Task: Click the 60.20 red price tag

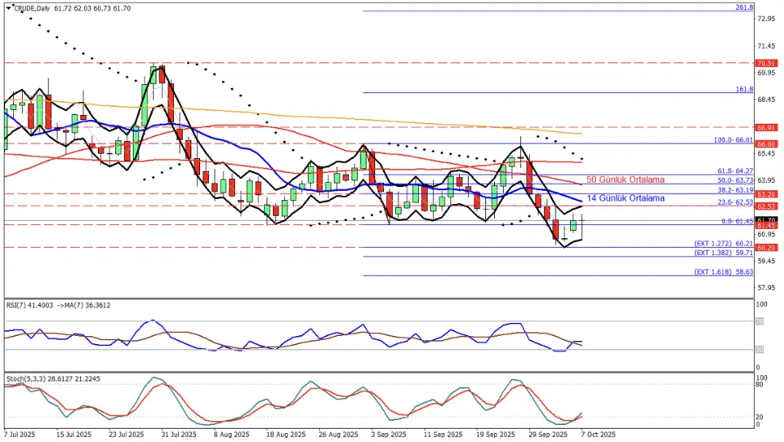Action: 765,247
